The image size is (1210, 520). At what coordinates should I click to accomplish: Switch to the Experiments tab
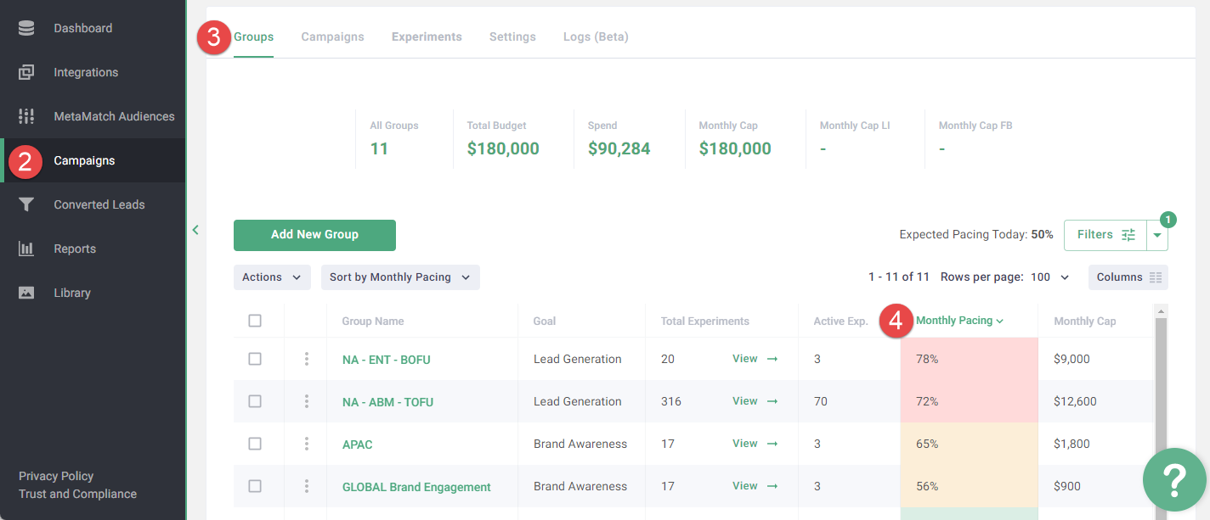click(427, 37)
